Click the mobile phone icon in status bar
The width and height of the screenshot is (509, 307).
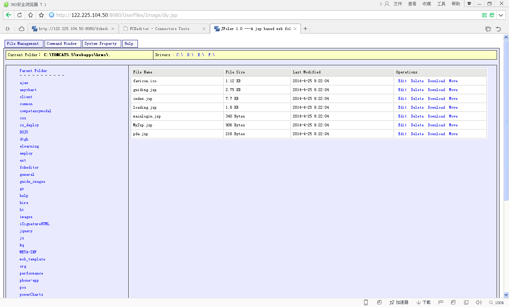point(366,302)
